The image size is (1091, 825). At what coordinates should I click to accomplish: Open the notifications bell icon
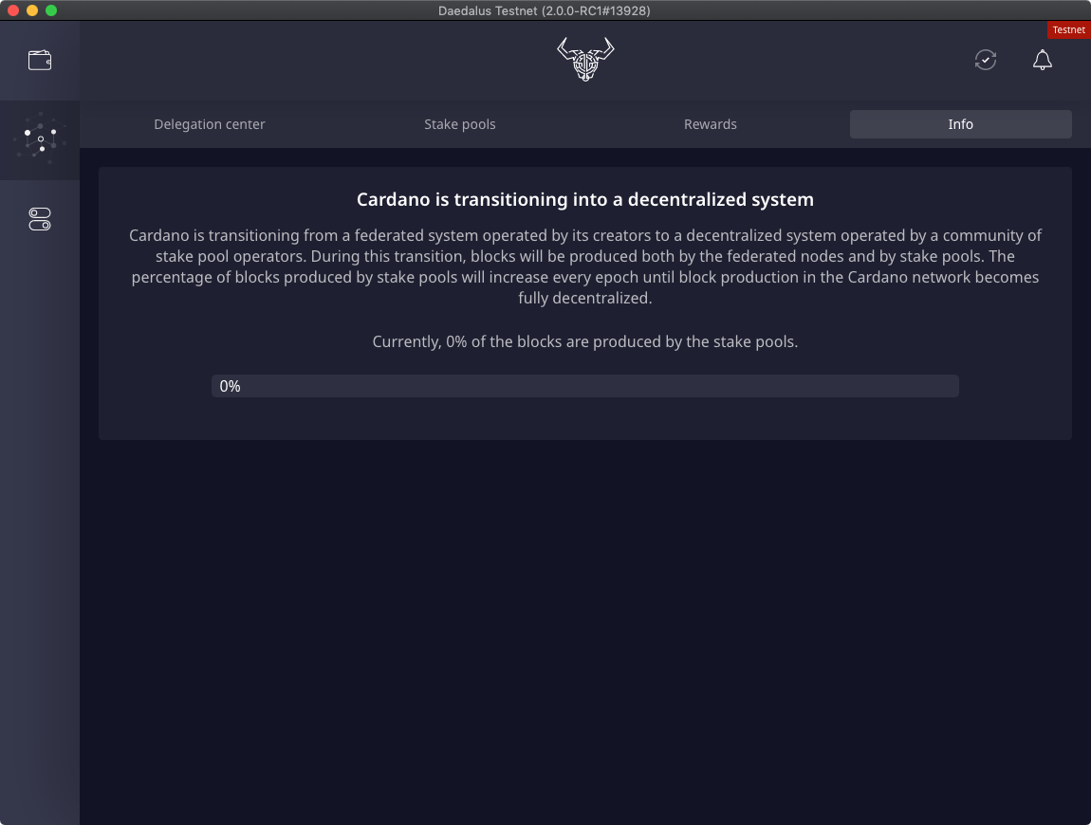(1042, 60)
